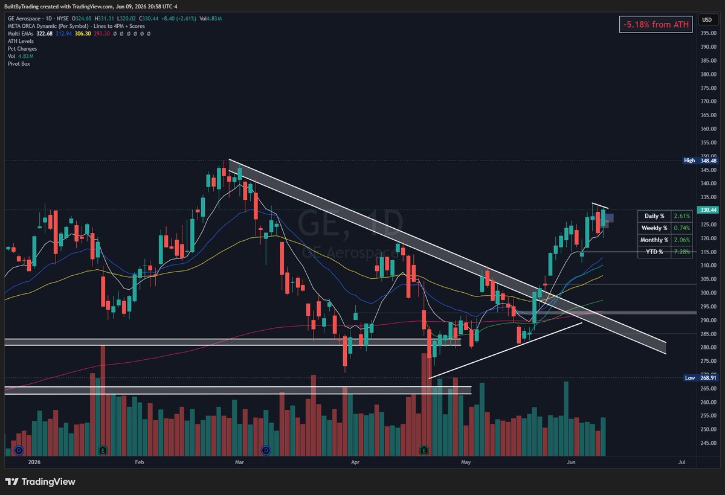Click the Jun label on time axis
Viewport: 725px width, 495px height.
coord(571,462)
